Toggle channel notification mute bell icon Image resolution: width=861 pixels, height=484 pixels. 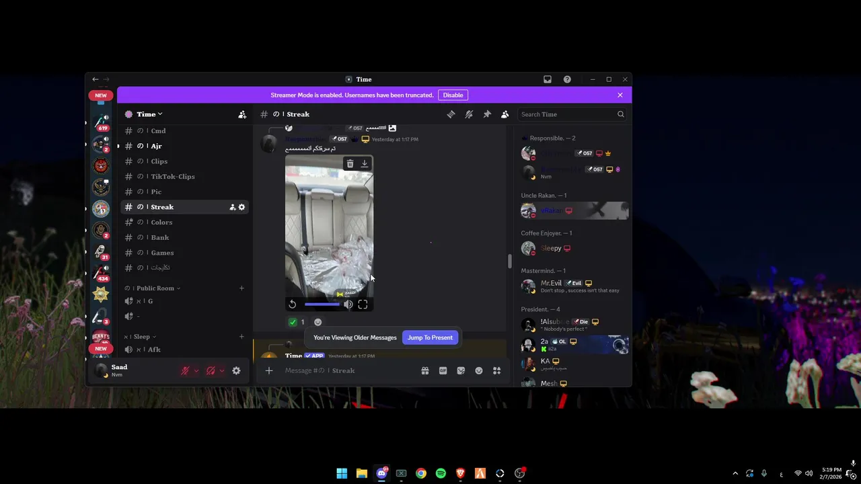pos(469,114)
